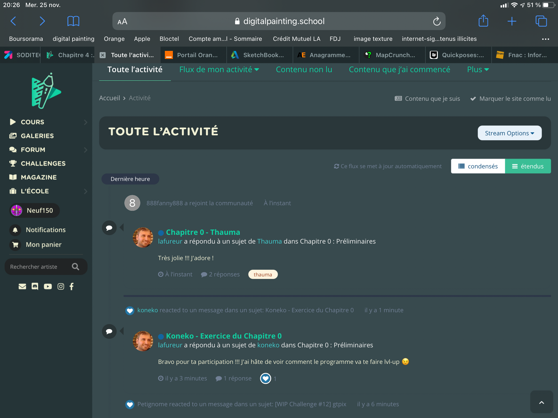The width and height of the screenshot is (558, 418).
Task: Click the Discord chat icon in sidebar
Action: [x=35, y=286]
